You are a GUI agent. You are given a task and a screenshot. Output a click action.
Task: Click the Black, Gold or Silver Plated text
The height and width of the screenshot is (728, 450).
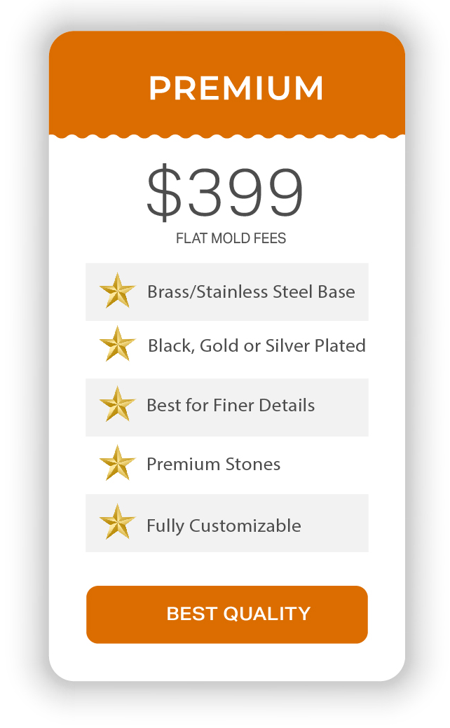(x=257, y=346)
